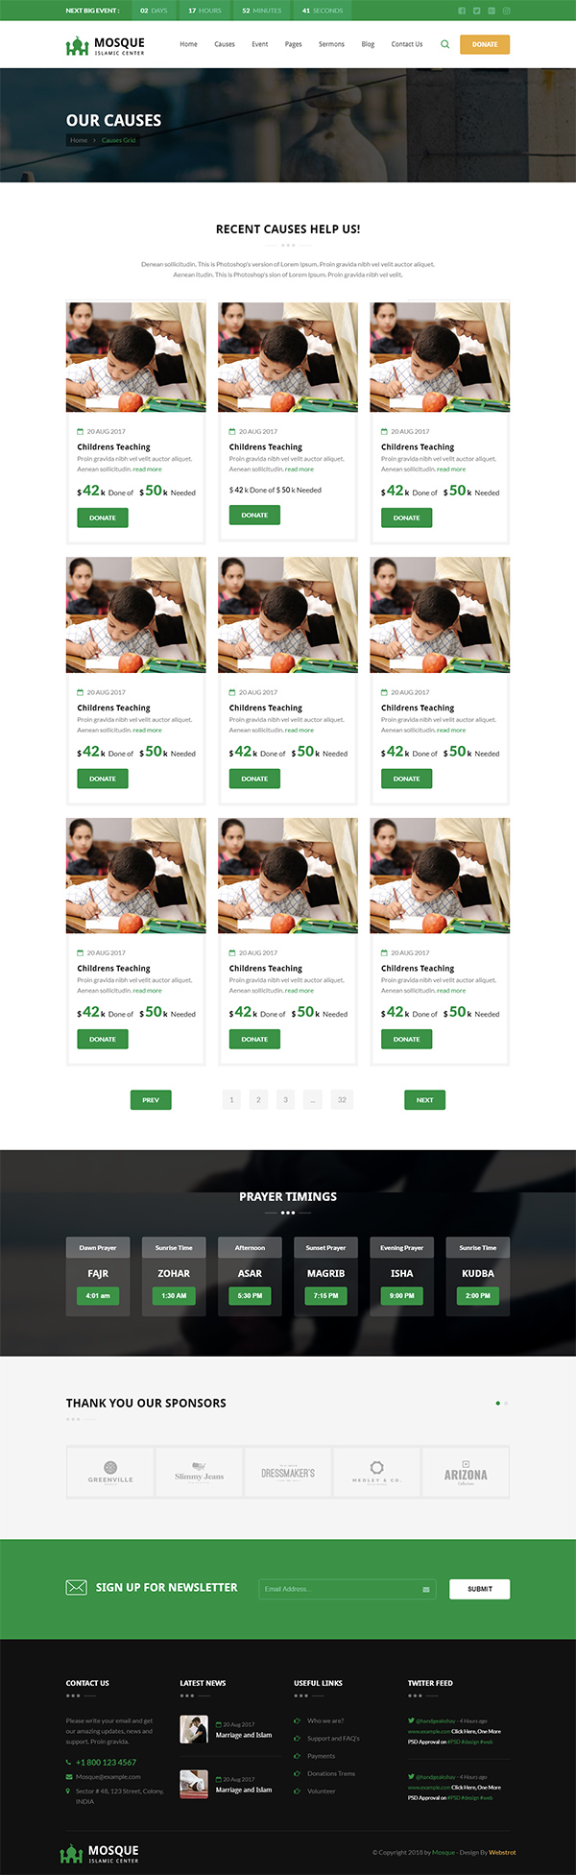Open the Causes menu item
The image size is (576, 1875).
225,44
